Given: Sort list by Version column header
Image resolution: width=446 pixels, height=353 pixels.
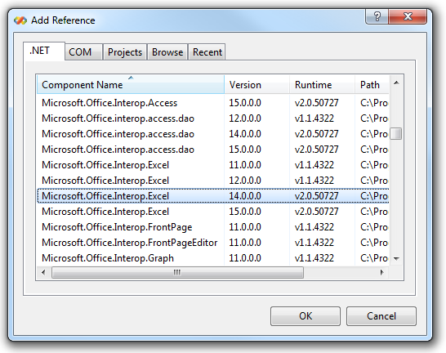Looking at the screenshot, I should click(x=256, y=84).
